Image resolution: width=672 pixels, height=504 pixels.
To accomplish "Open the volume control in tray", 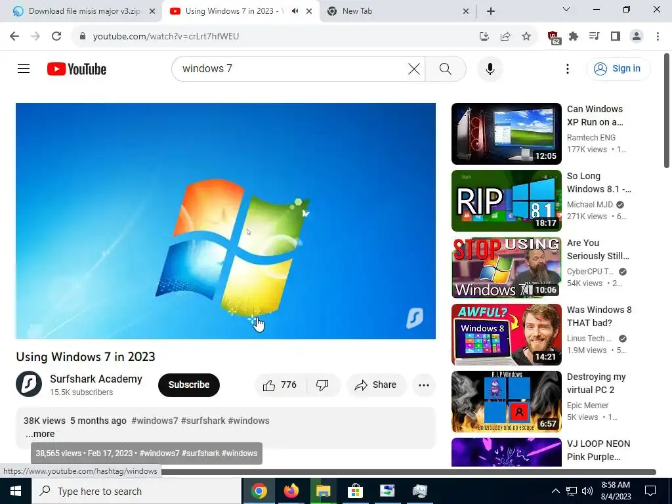I will [587, 491].
